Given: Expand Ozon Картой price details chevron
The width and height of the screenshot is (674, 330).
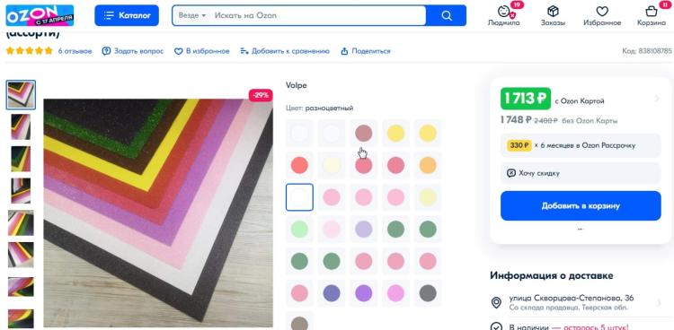Looking at the screenshot, I should point(657,99).
